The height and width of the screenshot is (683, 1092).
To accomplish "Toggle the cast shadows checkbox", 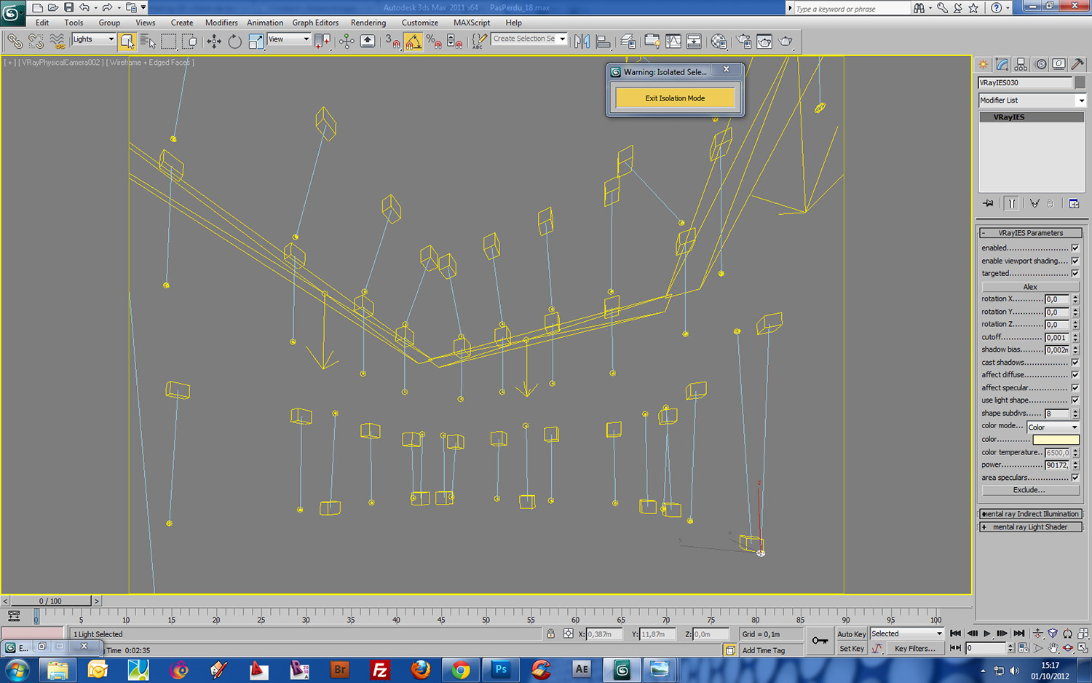I will coord(1075,363).
